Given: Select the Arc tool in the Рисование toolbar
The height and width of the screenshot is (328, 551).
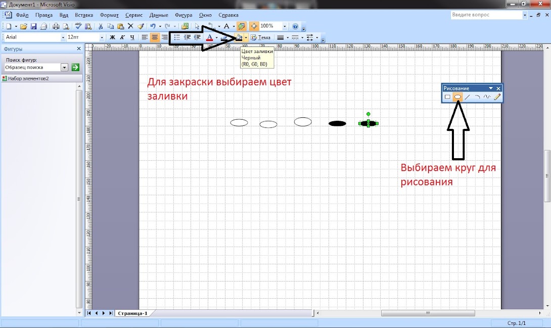Looking at the screenshot, I should pos(477,97).
